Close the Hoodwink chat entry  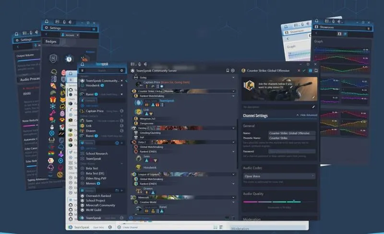tap(122, 85)
